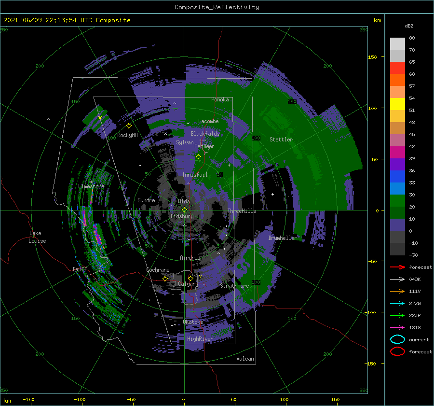434x406 pixels.
Task: Click the 2021/06/09 22:13:54 UTC Composite timestamp
Action: point(67,20)
